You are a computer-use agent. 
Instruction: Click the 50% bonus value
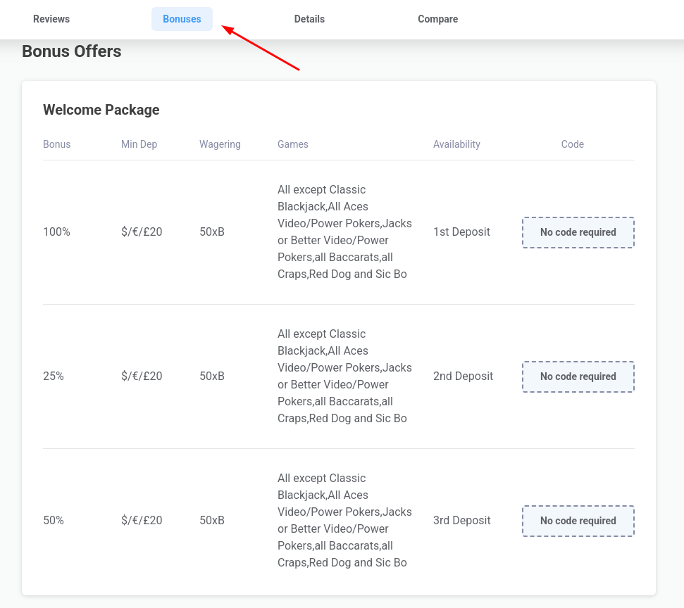coord(54,521)
